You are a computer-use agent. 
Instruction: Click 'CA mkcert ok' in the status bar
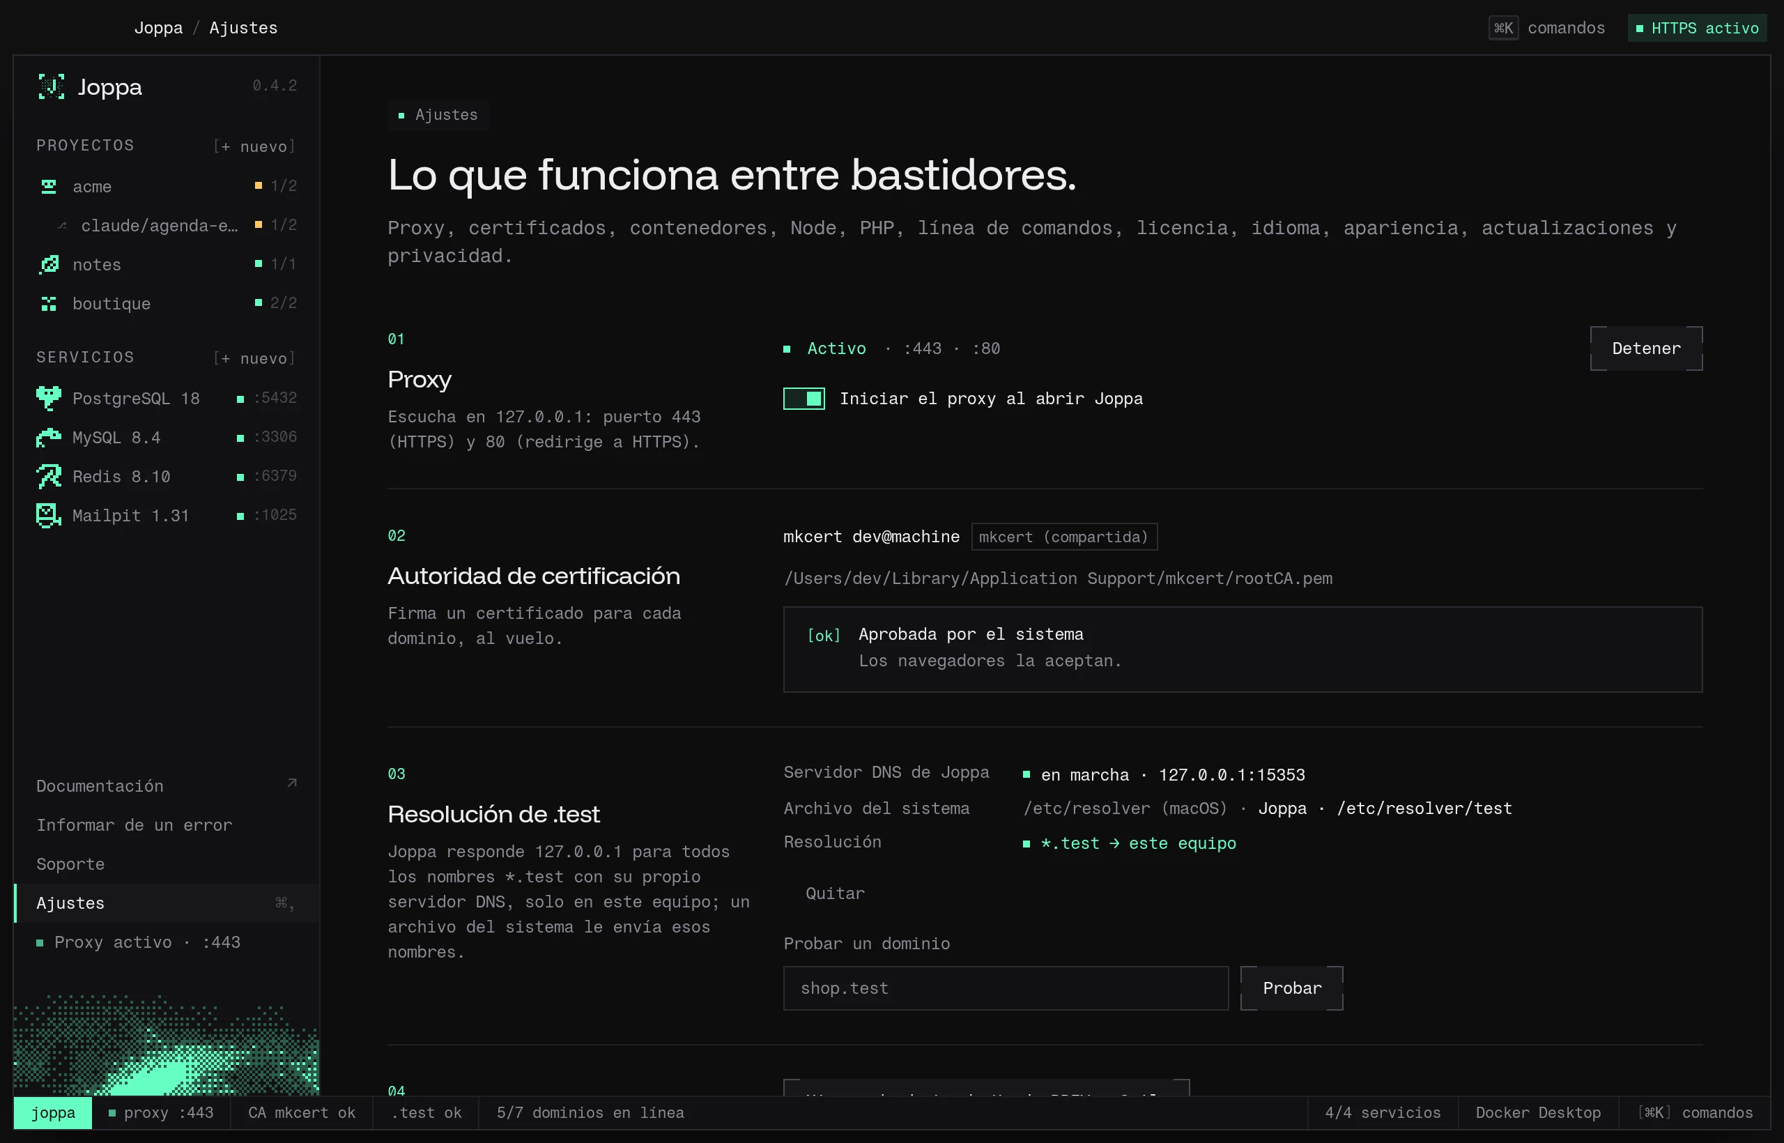coord(301,1112)
